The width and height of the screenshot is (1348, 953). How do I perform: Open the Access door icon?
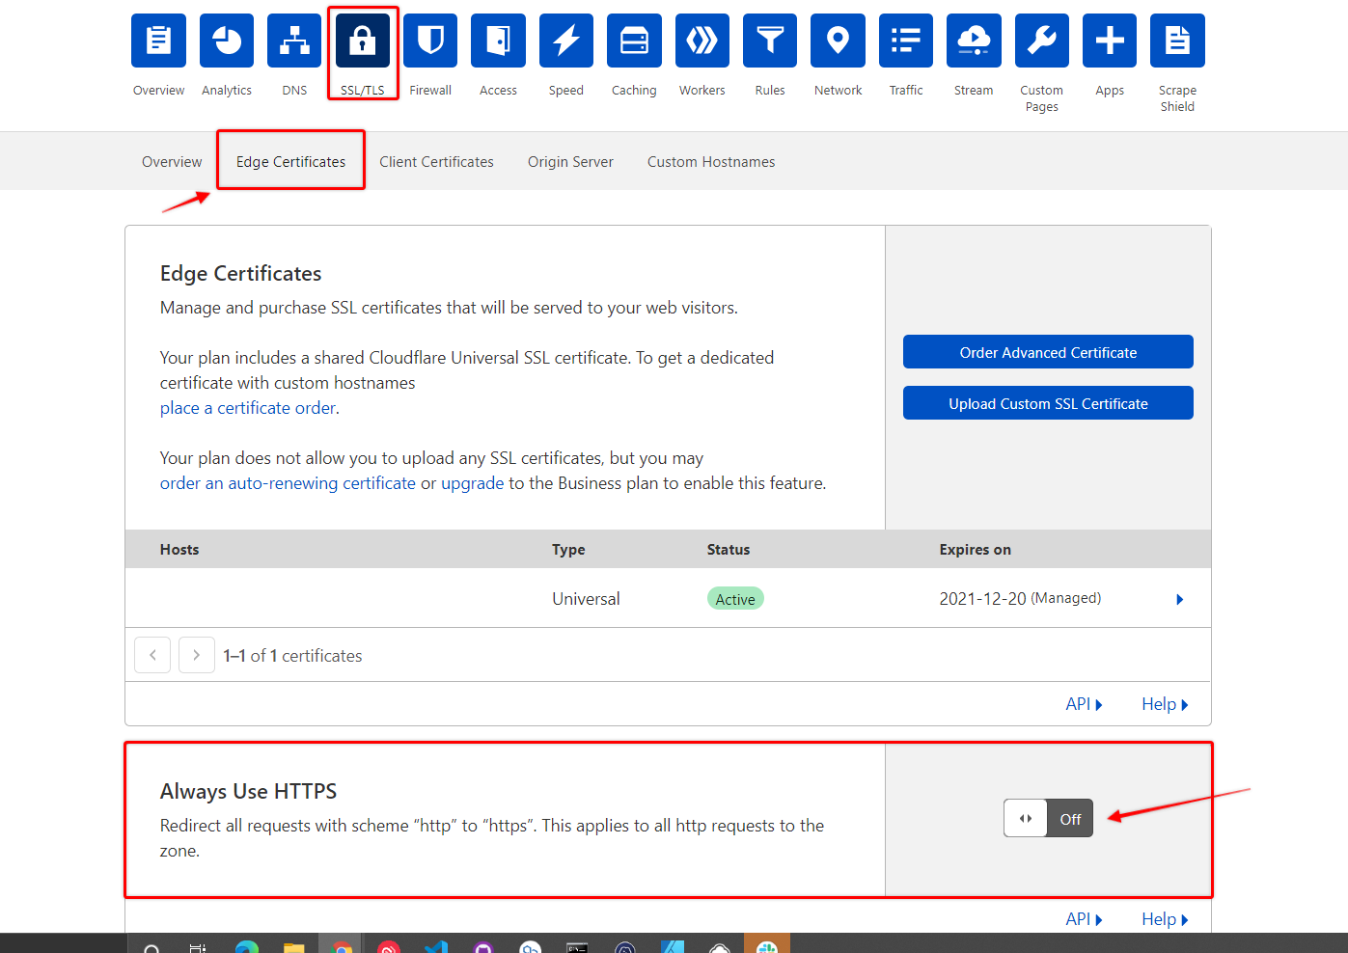point(498,41)
